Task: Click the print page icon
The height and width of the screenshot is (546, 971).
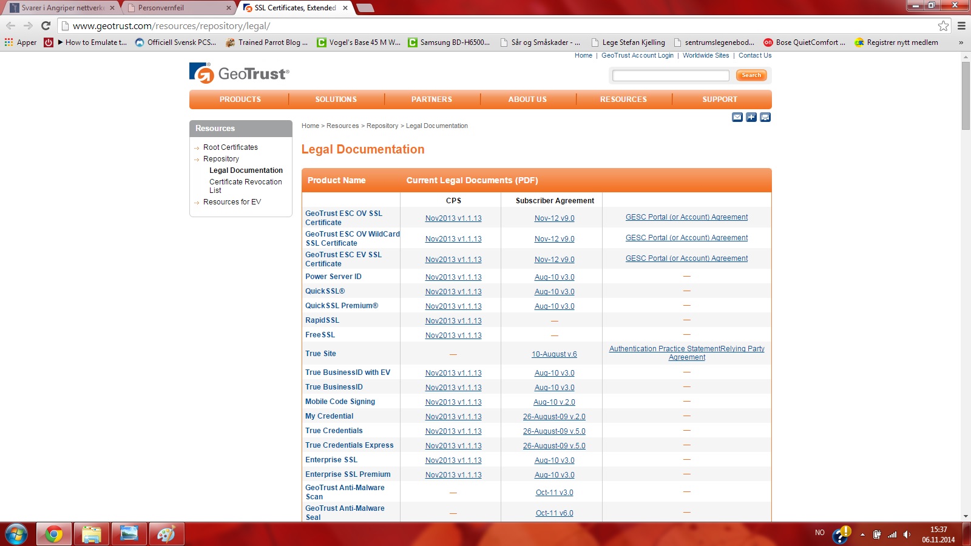Action: tap(765, 117)
